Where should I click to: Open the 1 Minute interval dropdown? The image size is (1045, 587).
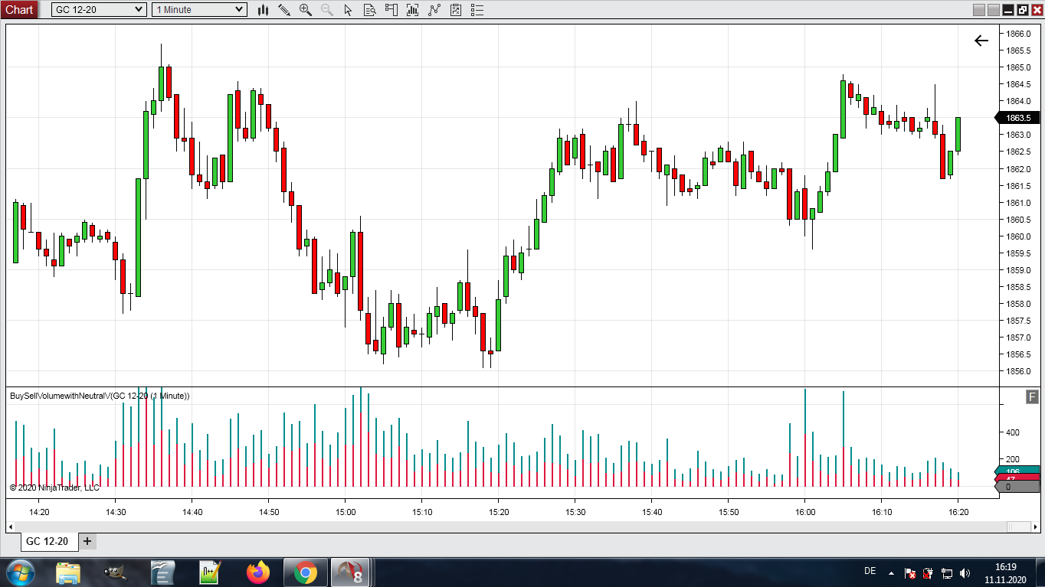pos(199,9)
